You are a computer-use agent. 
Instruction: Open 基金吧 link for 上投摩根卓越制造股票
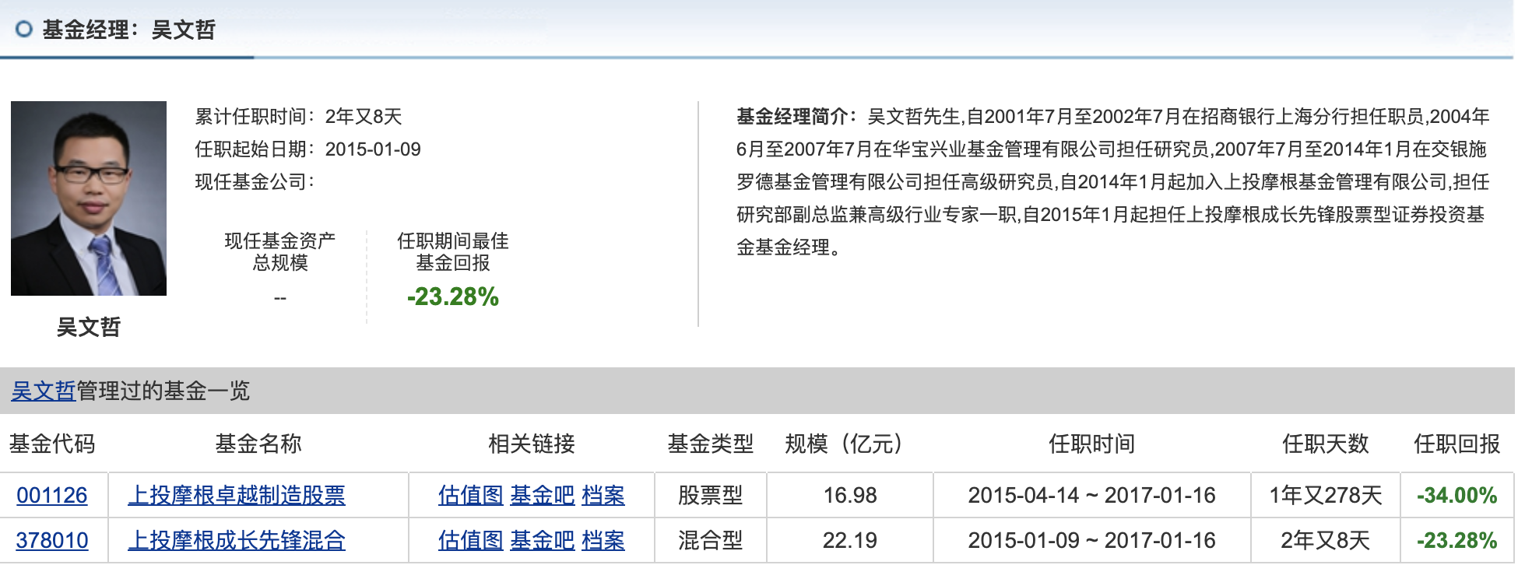[543, 496]
